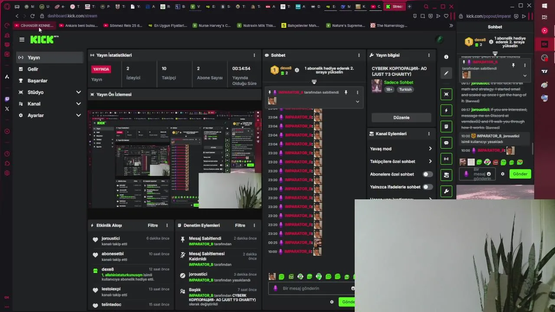This screenshot has width=555, height=312.
Task: Click the popout chat scrollbar
Action: coord(532,149)
